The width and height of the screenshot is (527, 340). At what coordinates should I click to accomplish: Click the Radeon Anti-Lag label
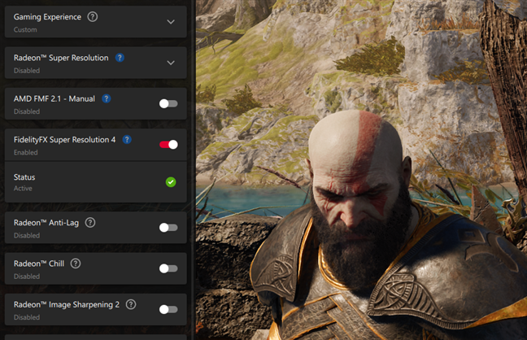point(46,223)
